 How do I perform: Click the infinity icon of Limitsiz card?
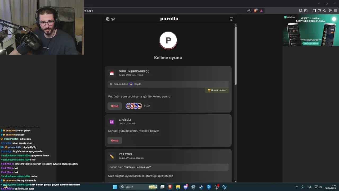112,122
